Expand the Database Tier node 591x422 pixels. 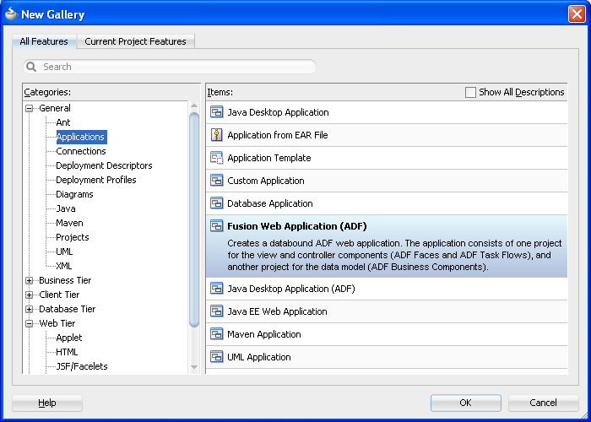[x=29, y=310]
